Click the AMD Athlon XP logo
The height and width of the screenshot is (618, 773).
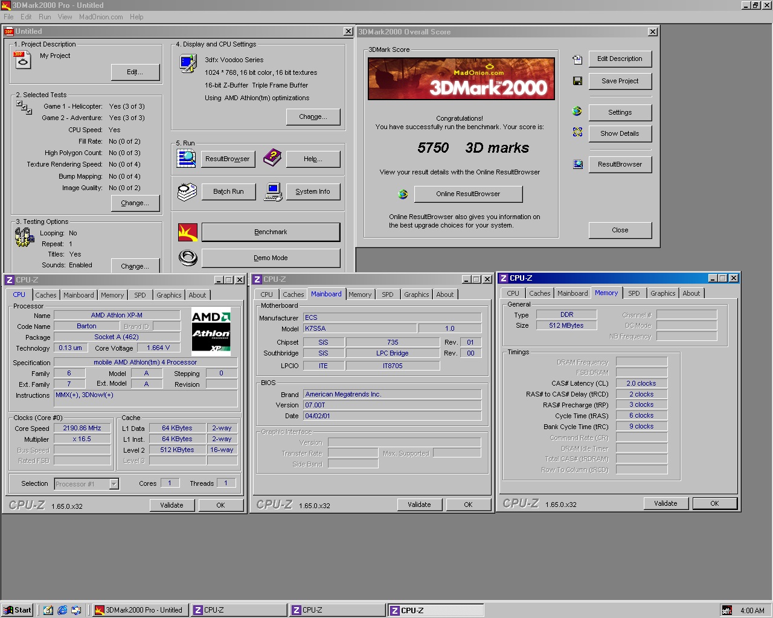211,331
